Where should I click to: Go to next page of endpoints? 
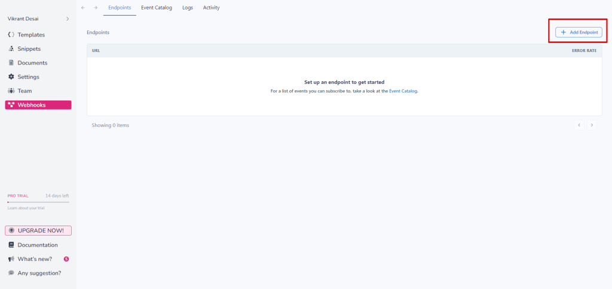pyautogui.click(x=592, y=125)
